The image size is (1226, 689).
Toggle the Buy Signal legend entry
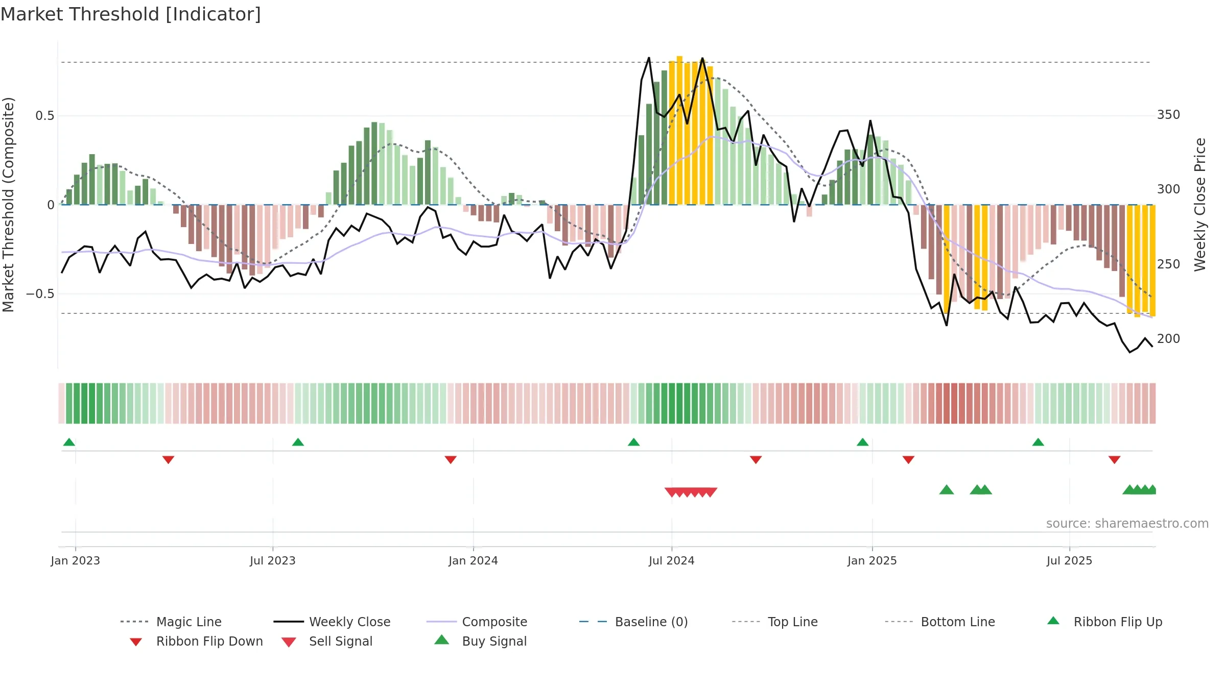point(480,641)
